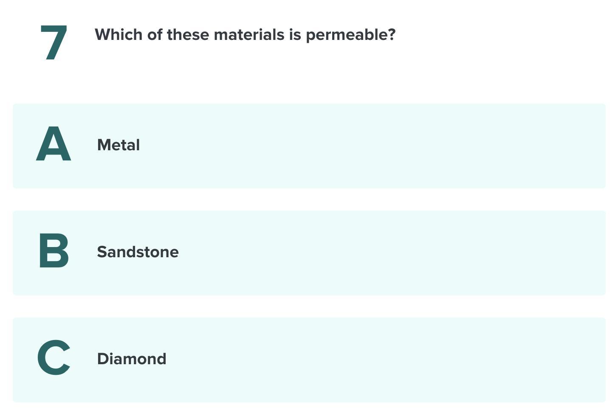Screen dimensions: 610x416
Task: Click the "Metal" answer text
Action: click(119, 145)
